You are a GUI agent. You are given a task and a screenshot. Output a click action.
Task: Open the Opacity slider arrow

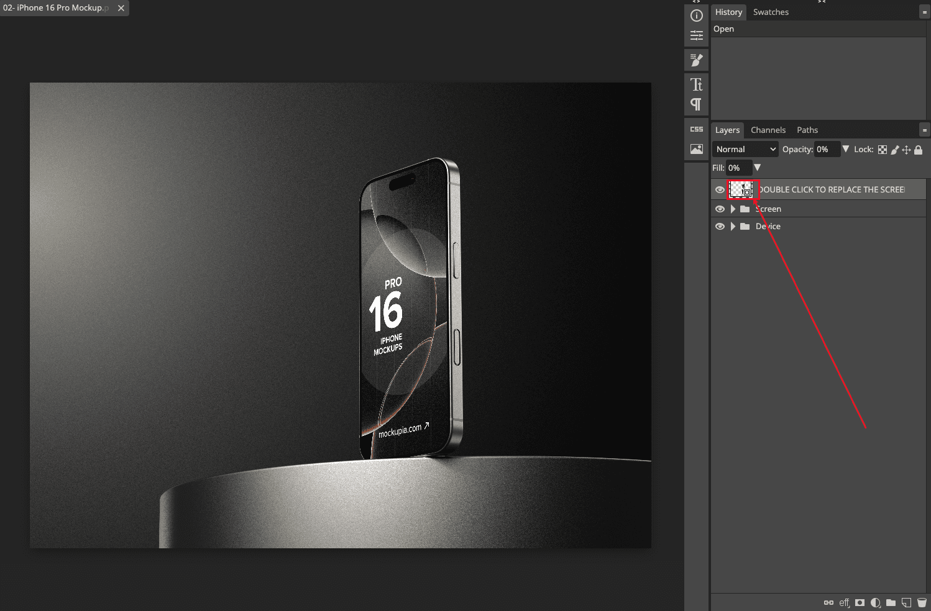pyautogui.click(x=845, y=149)
